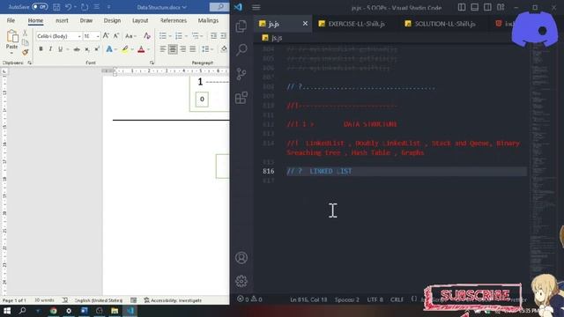Open the Clipboard pane launcher

29,63
